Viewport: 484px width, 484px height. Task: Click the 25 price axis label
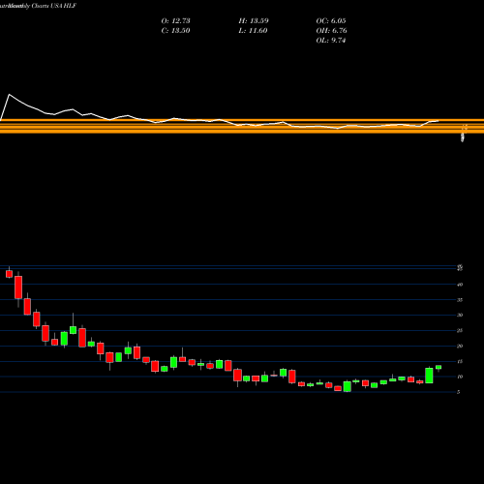[x=460, y=331]
